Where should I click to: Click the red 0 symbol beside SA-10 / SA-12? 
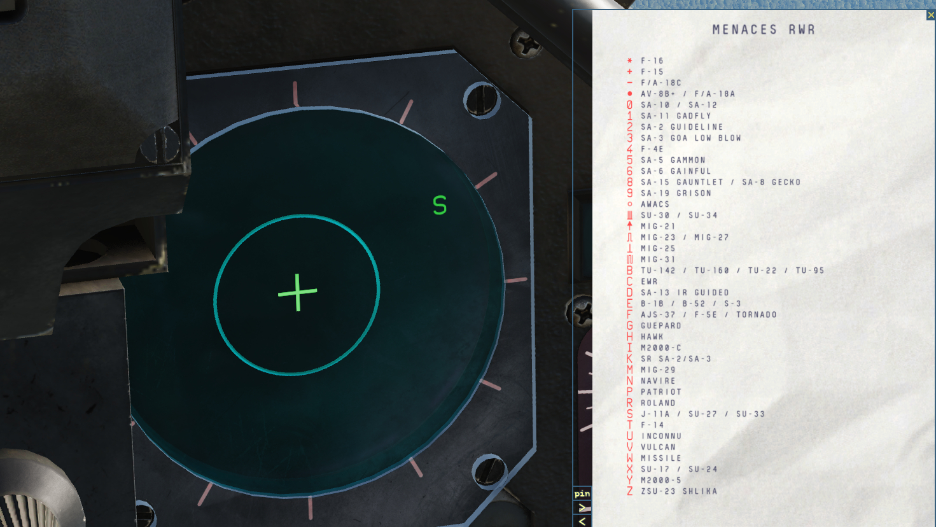coord(630,105)
